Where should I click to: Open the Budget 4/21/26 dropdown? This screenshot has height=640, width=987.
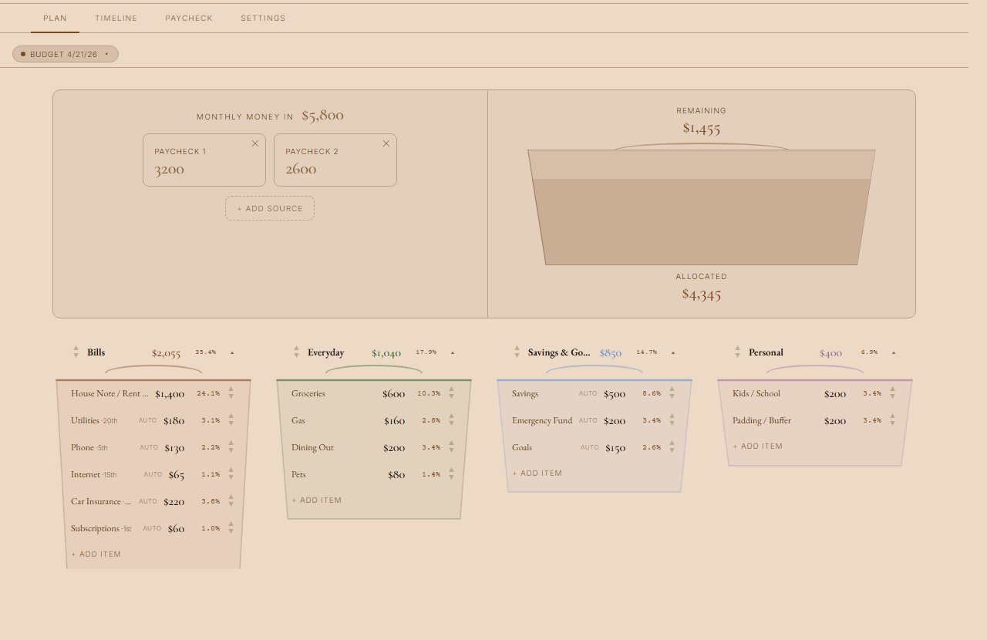pos(66,54)
